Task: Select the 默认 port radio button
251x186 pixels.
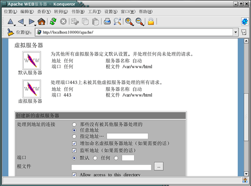Action: pos(74,158)
